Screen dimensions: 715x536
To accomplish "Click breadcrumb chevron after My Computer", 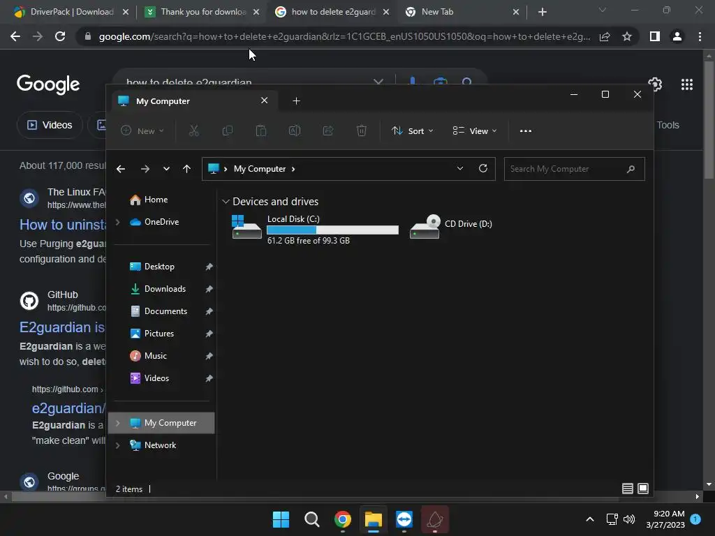I will point(293,169).
